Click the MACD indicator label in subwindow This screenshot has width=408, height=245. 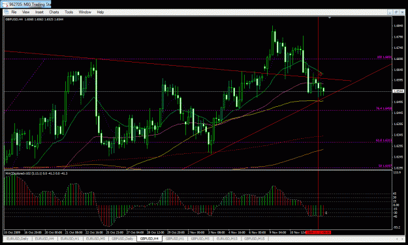pos(36,173)
